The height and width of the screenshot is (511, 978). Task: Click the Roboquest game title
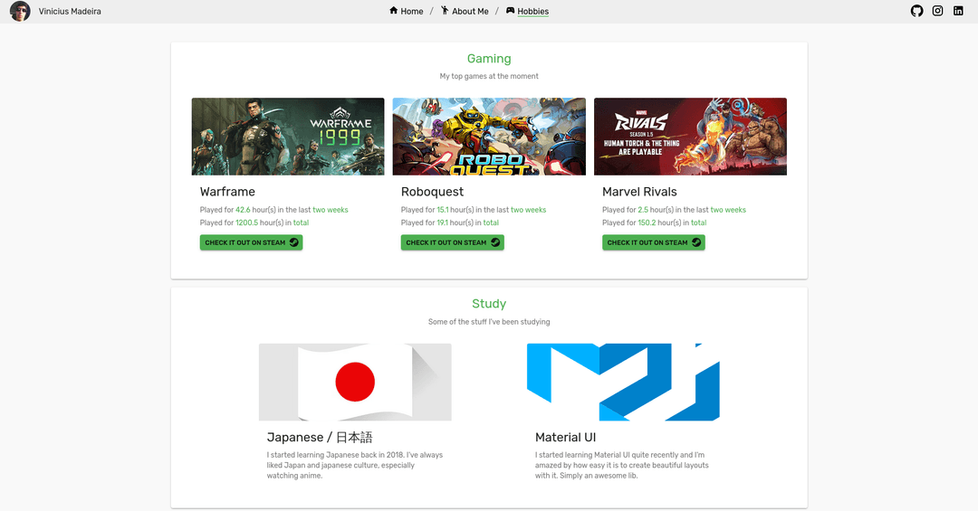pyautogui.click(x=432, y=192)
